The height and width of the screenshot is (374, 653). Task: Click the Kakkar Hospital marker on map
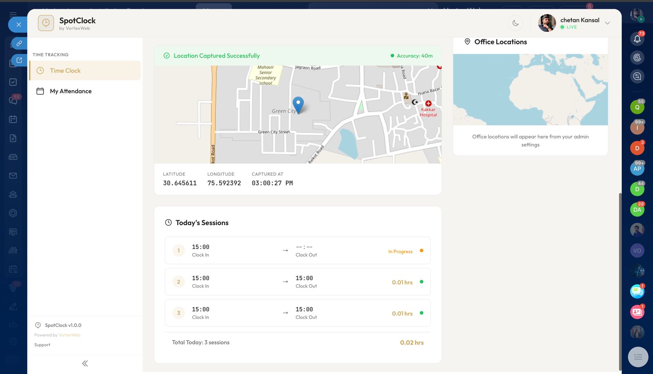(x=428, y=104)
